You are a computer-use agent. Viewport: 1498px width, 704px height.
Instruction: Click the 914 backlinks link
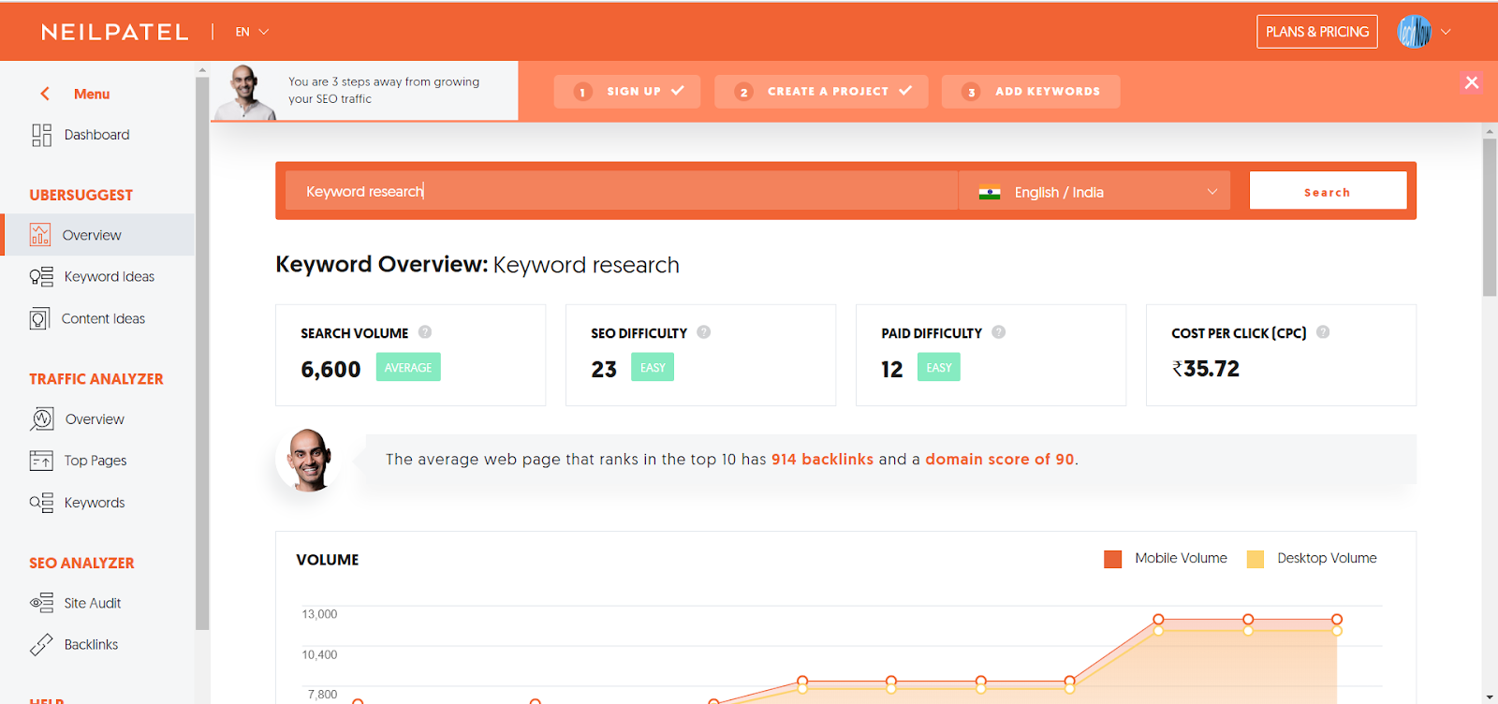pyautogui.click(x=822, y=460)
